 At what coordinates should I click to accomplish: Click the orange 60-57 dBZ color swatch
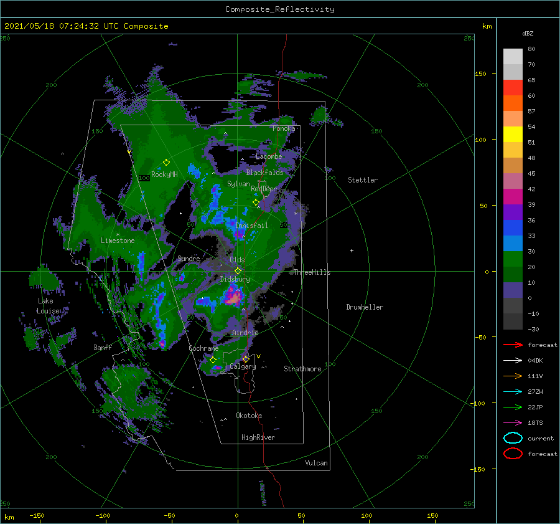pyautogui.click(x=513, y=103)
